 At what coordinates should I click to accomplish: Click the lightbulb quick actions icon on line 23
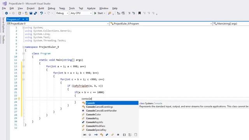19,99
